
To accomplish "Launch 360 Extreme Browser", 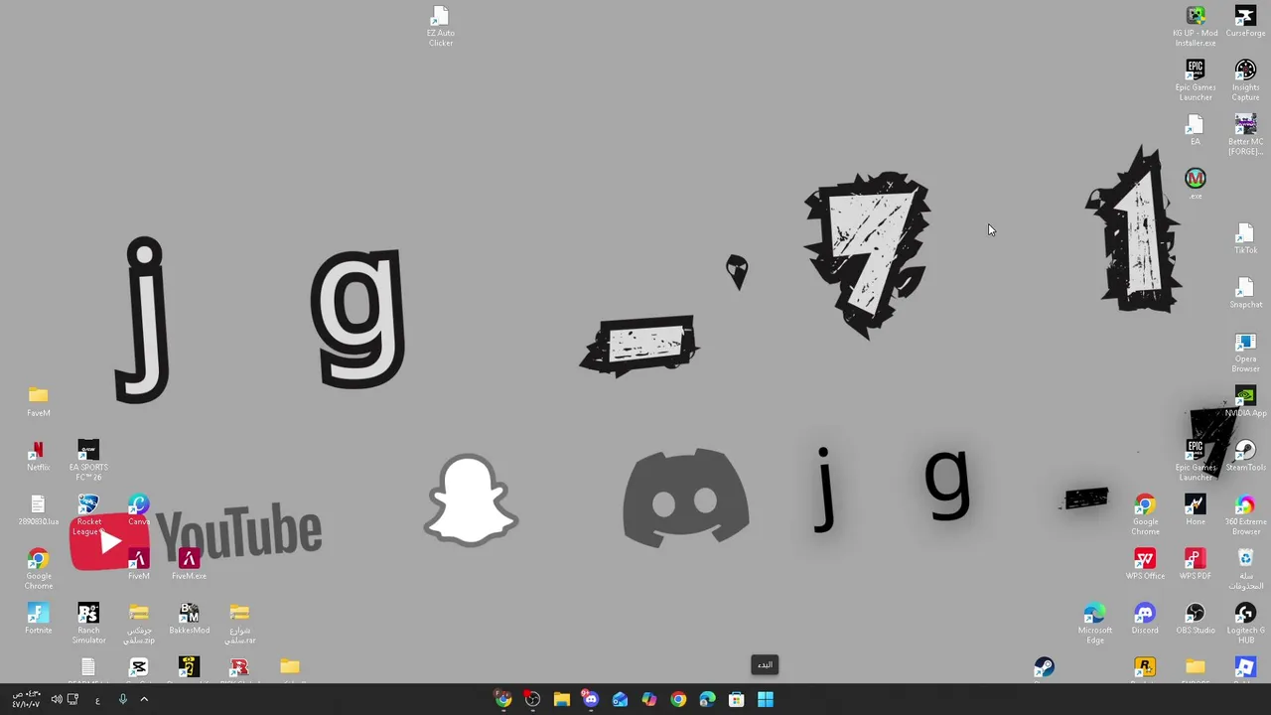I will [x=1245, y=514].
